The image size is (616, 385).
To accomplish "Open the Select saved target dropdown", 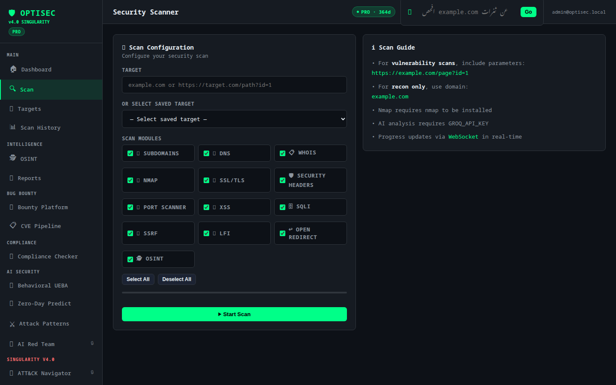I will click(x=234, y=119).
